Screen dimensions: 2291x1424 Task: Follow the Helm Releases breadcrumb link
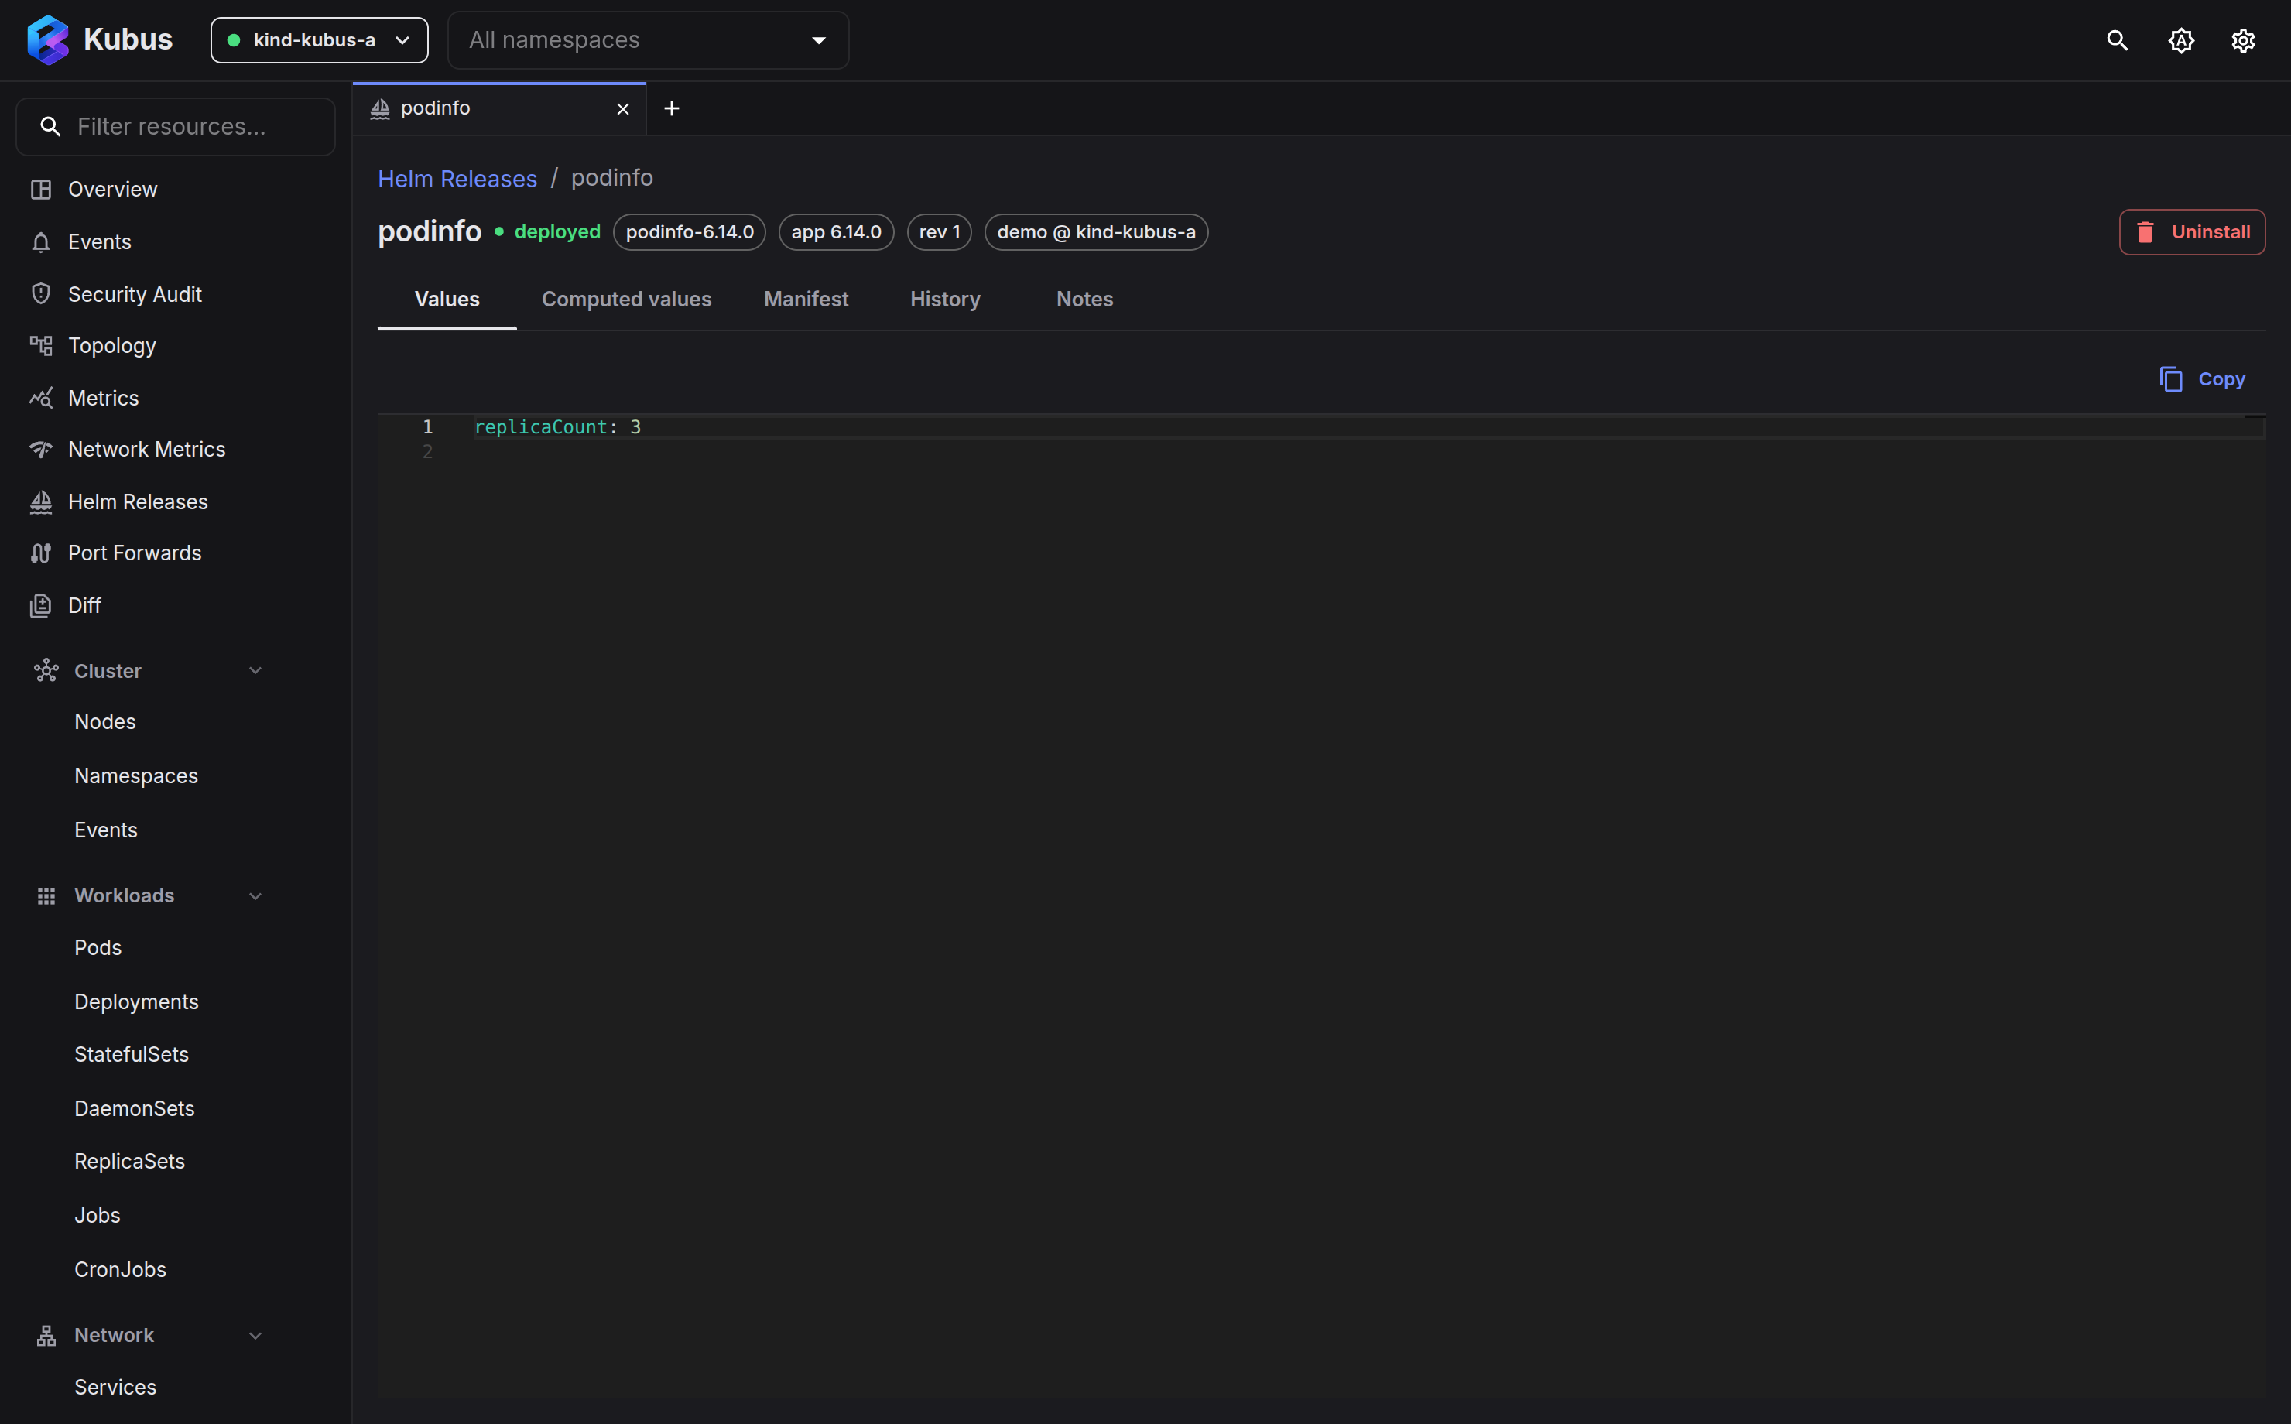pos(457,178)
